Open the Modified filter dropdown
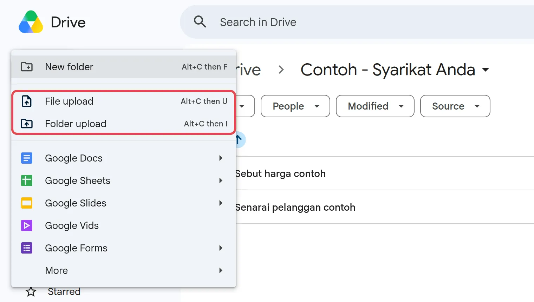534x302 pixels. [x=375, y=106]
